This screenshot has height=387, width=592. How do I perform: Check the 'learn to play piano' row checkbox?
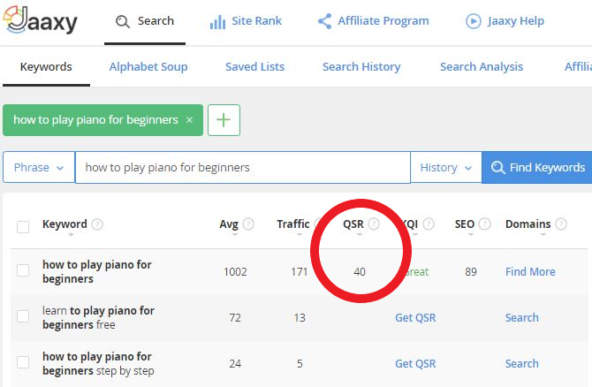click(x=23, y=316)
